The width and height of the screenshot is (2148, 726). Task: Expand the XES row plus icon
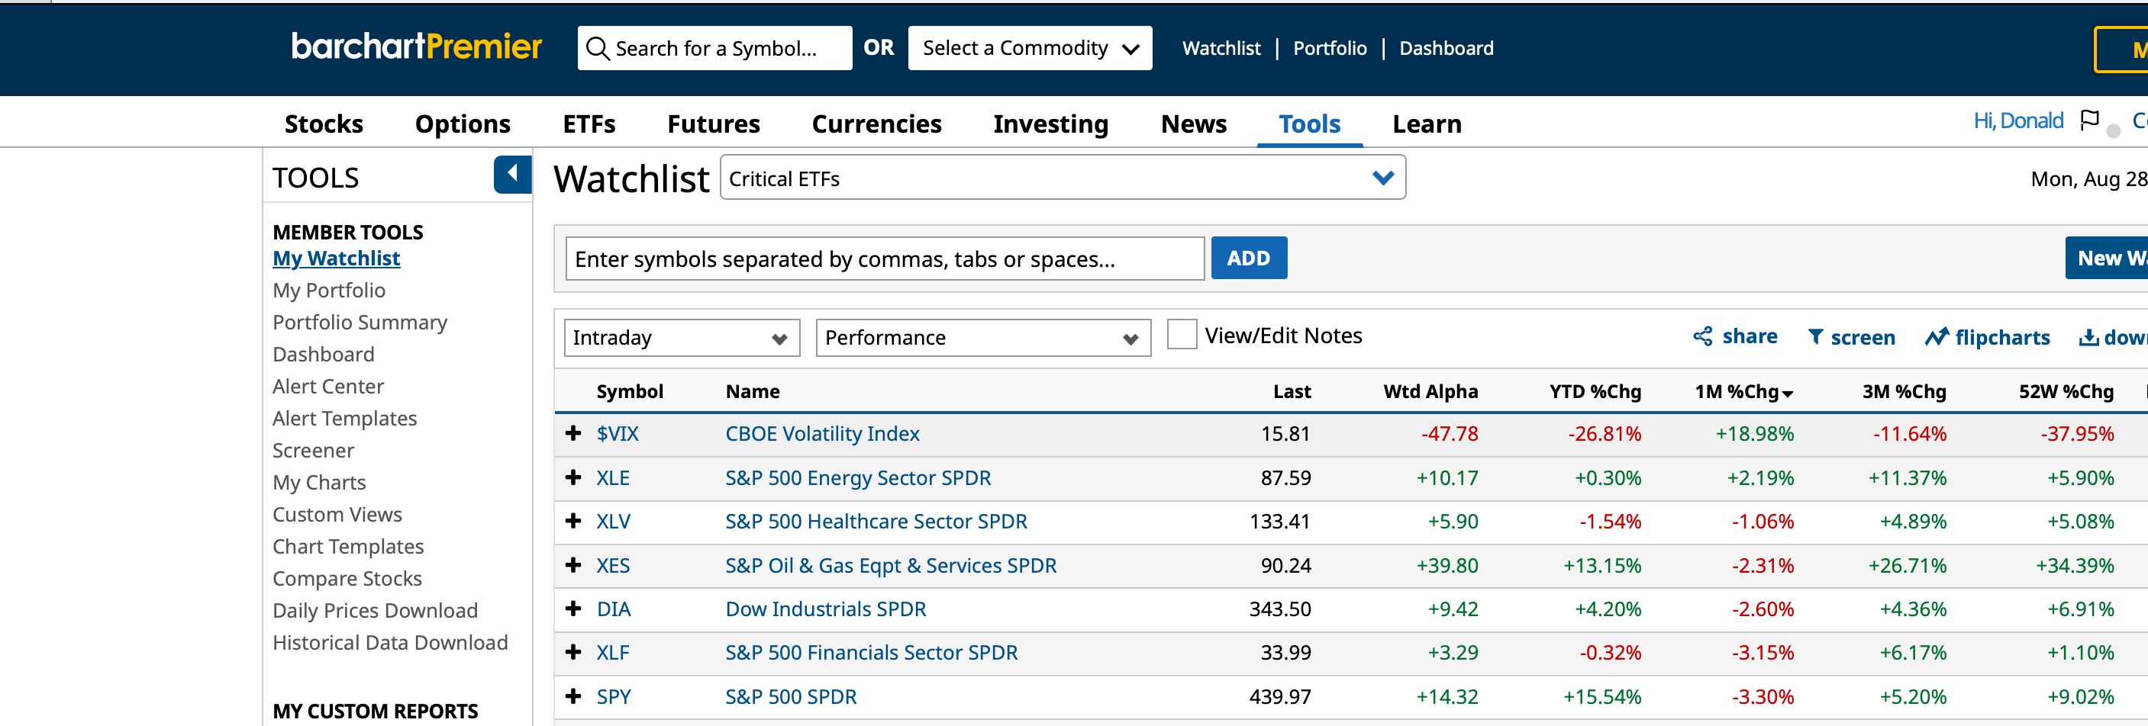click(572, 565)
